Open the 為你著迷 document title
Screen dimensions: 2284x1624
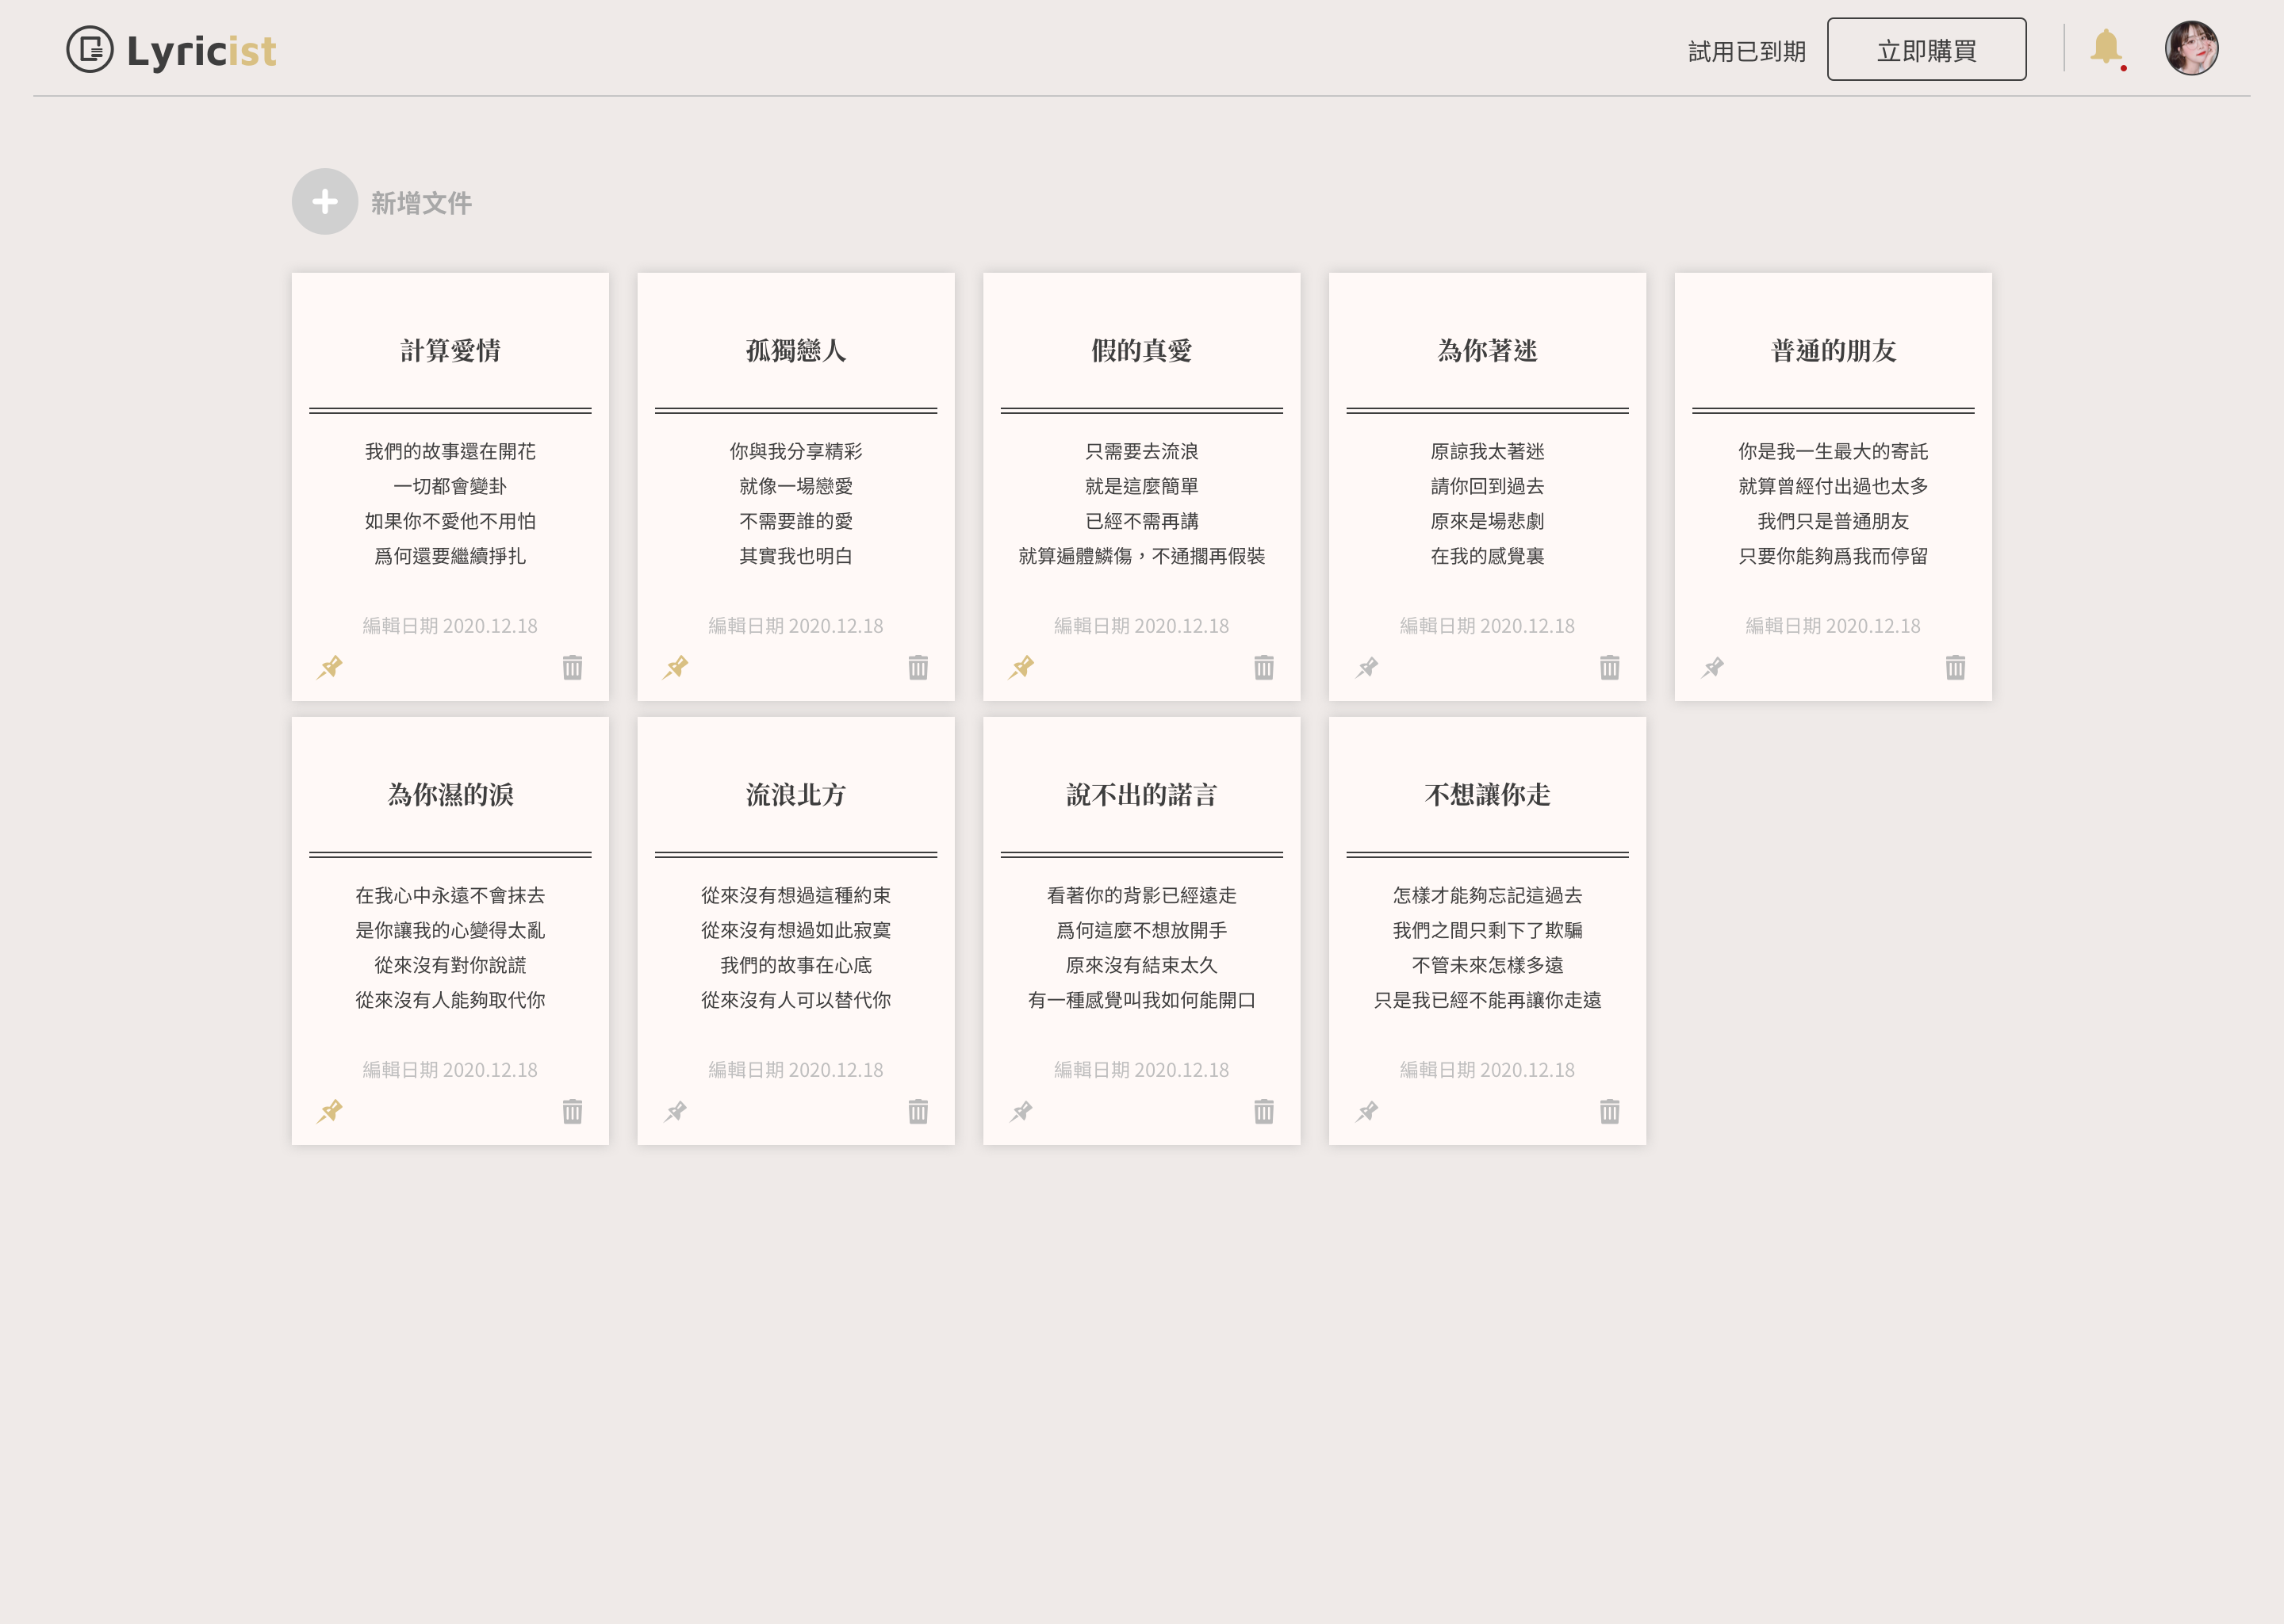point(1487,351)
